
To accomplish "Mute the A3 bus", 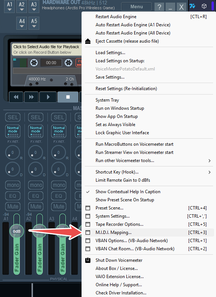I will [x=59, y=207].
